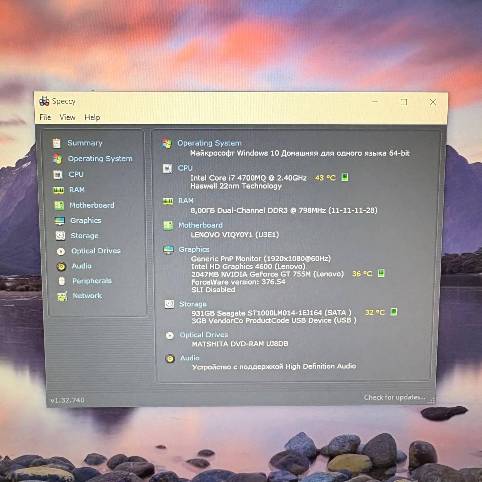
Task: Click the 43 °C CPU temperature value
Action: [325, 178]
